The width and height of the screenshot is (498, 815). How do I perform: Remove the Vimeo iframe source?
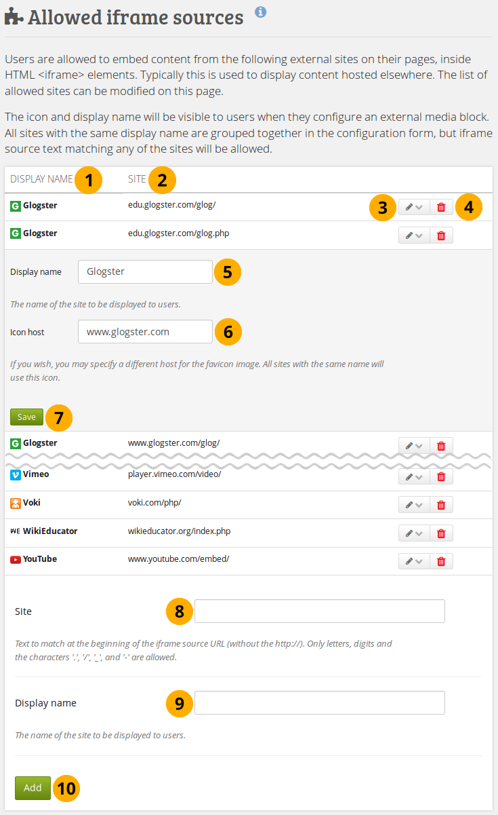pos(441,476)
